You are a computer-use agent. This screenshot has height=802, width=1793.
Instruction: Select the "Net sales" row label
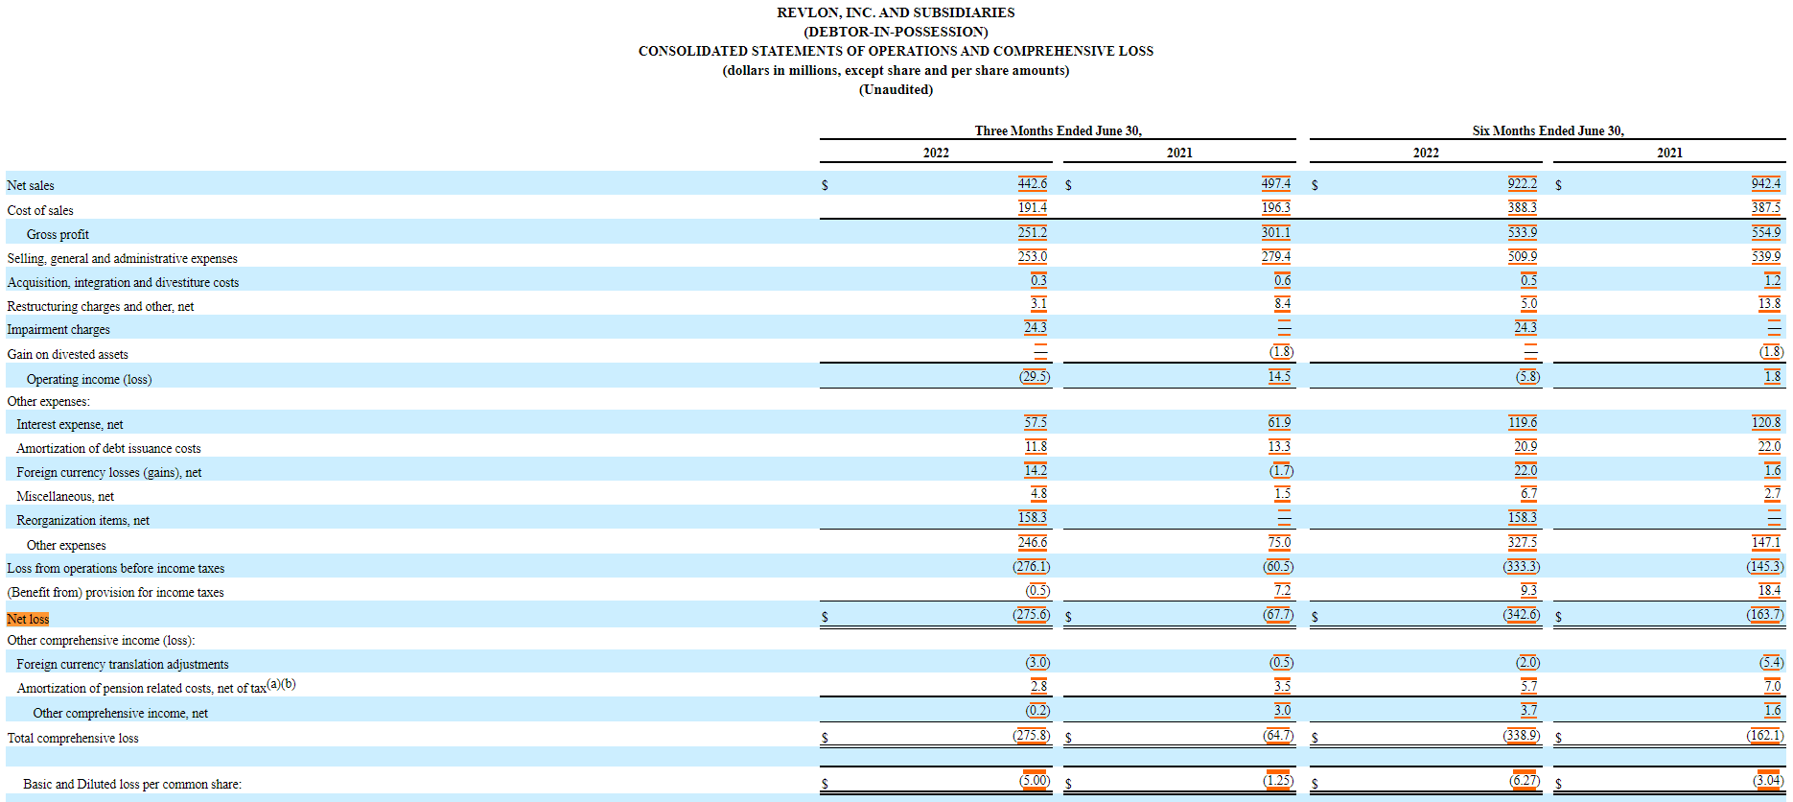click(31, 185)
